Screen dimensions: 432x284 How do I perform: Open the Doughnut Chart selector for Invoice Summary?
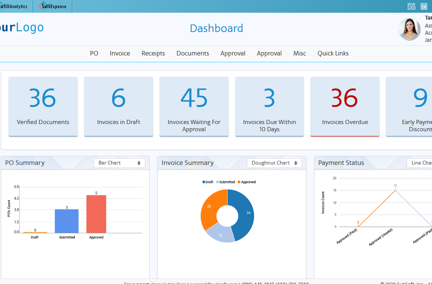pyautogui.click(x=274, y=163)
